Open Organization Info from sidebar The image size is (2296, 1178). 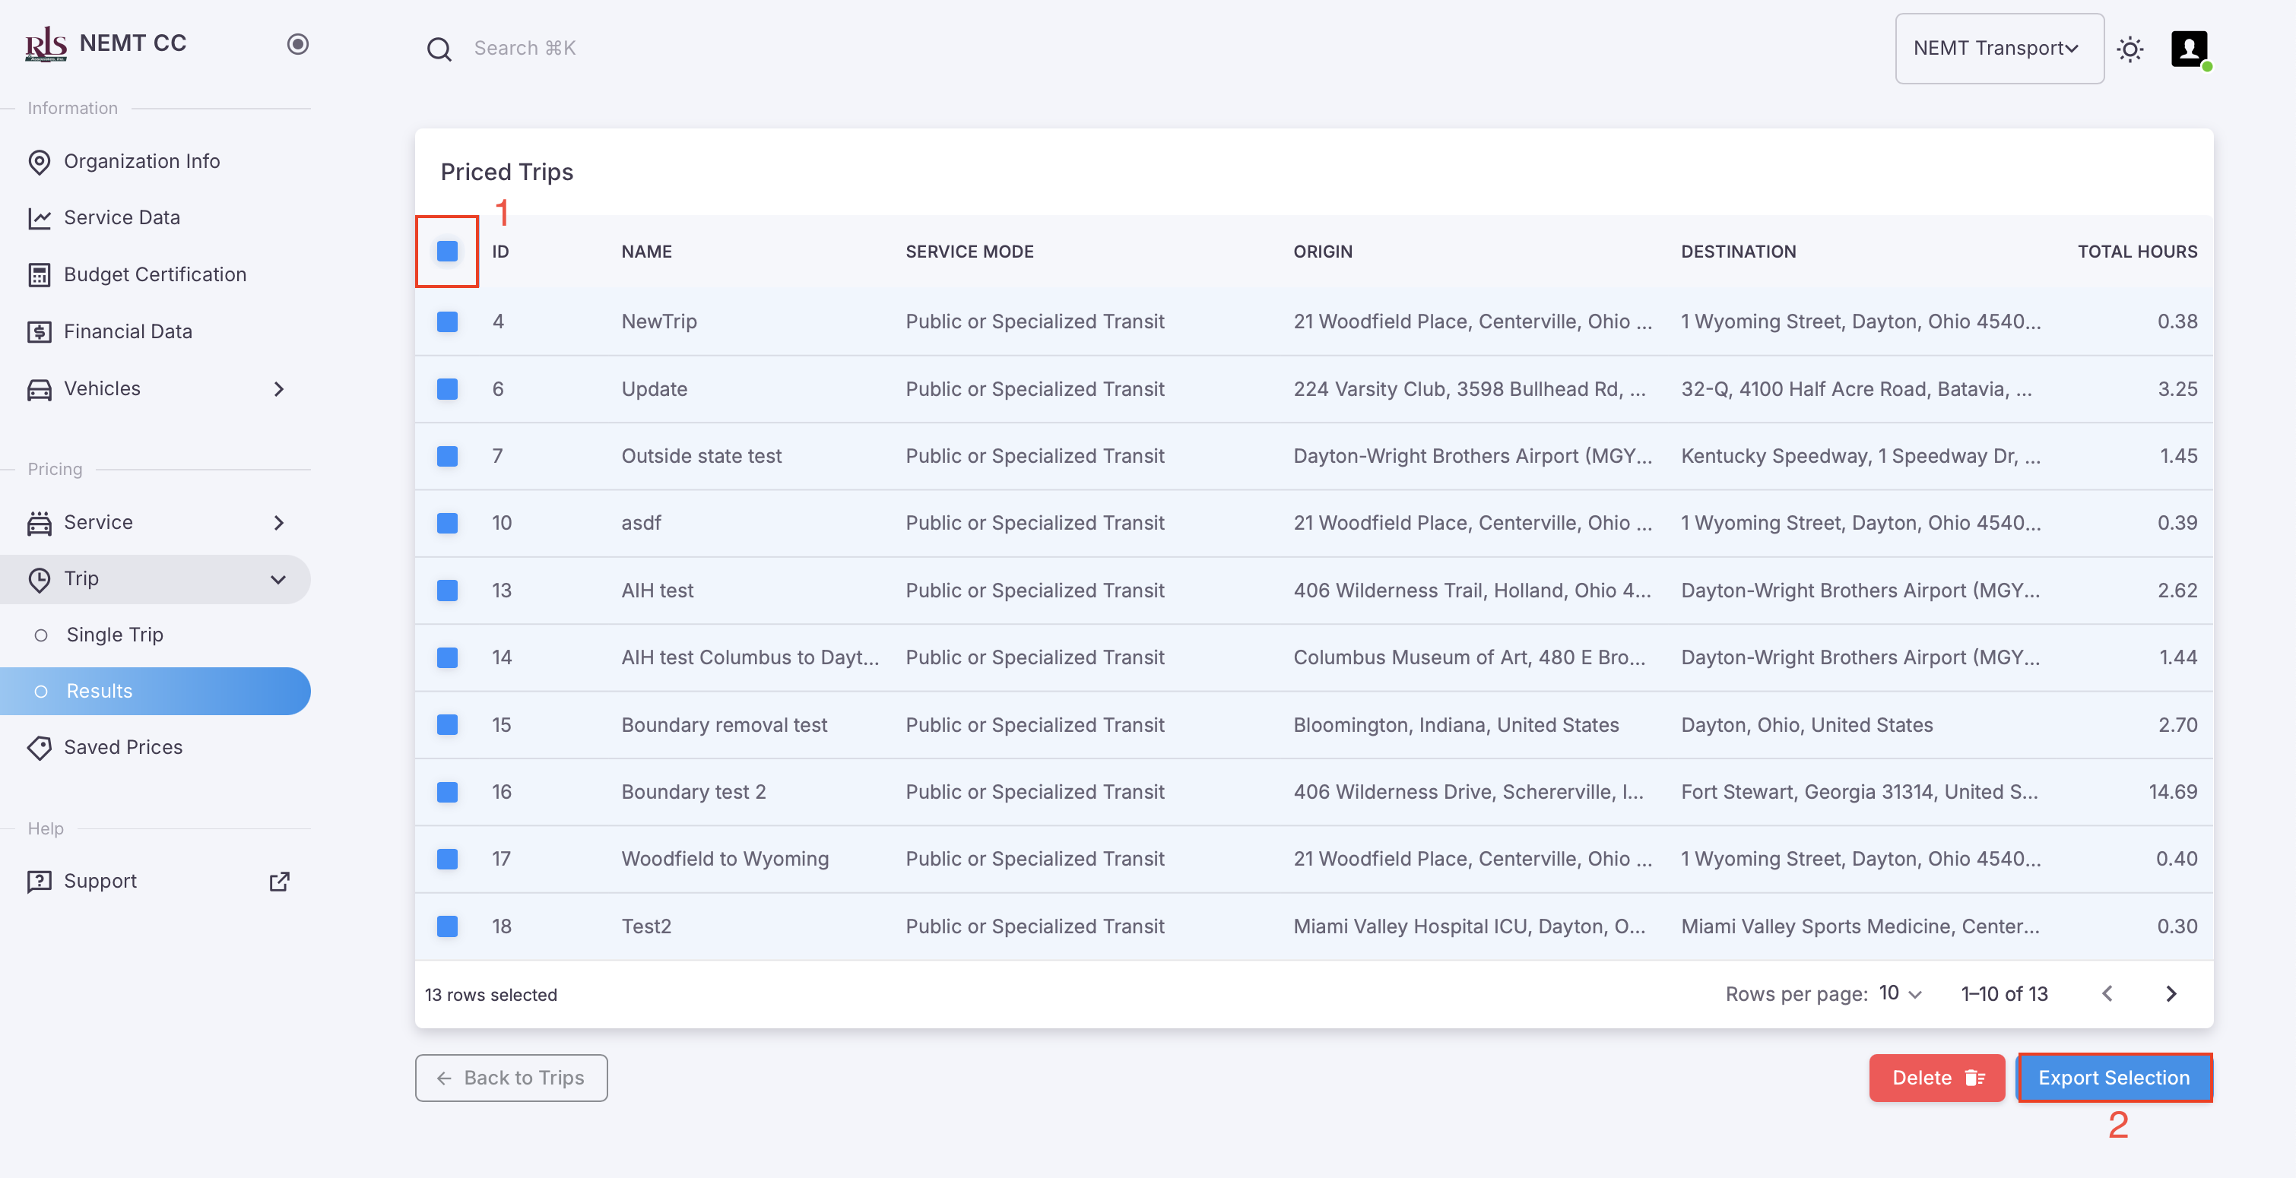[141, 161]
